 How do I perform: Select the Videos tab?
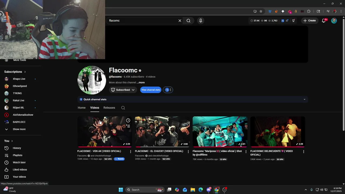95,108
